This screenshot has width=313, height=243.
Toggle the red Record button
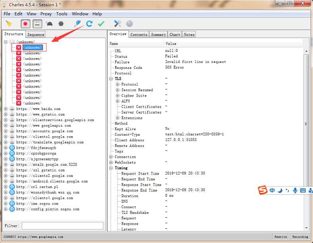pyautogui.click(x=25, y=24)
